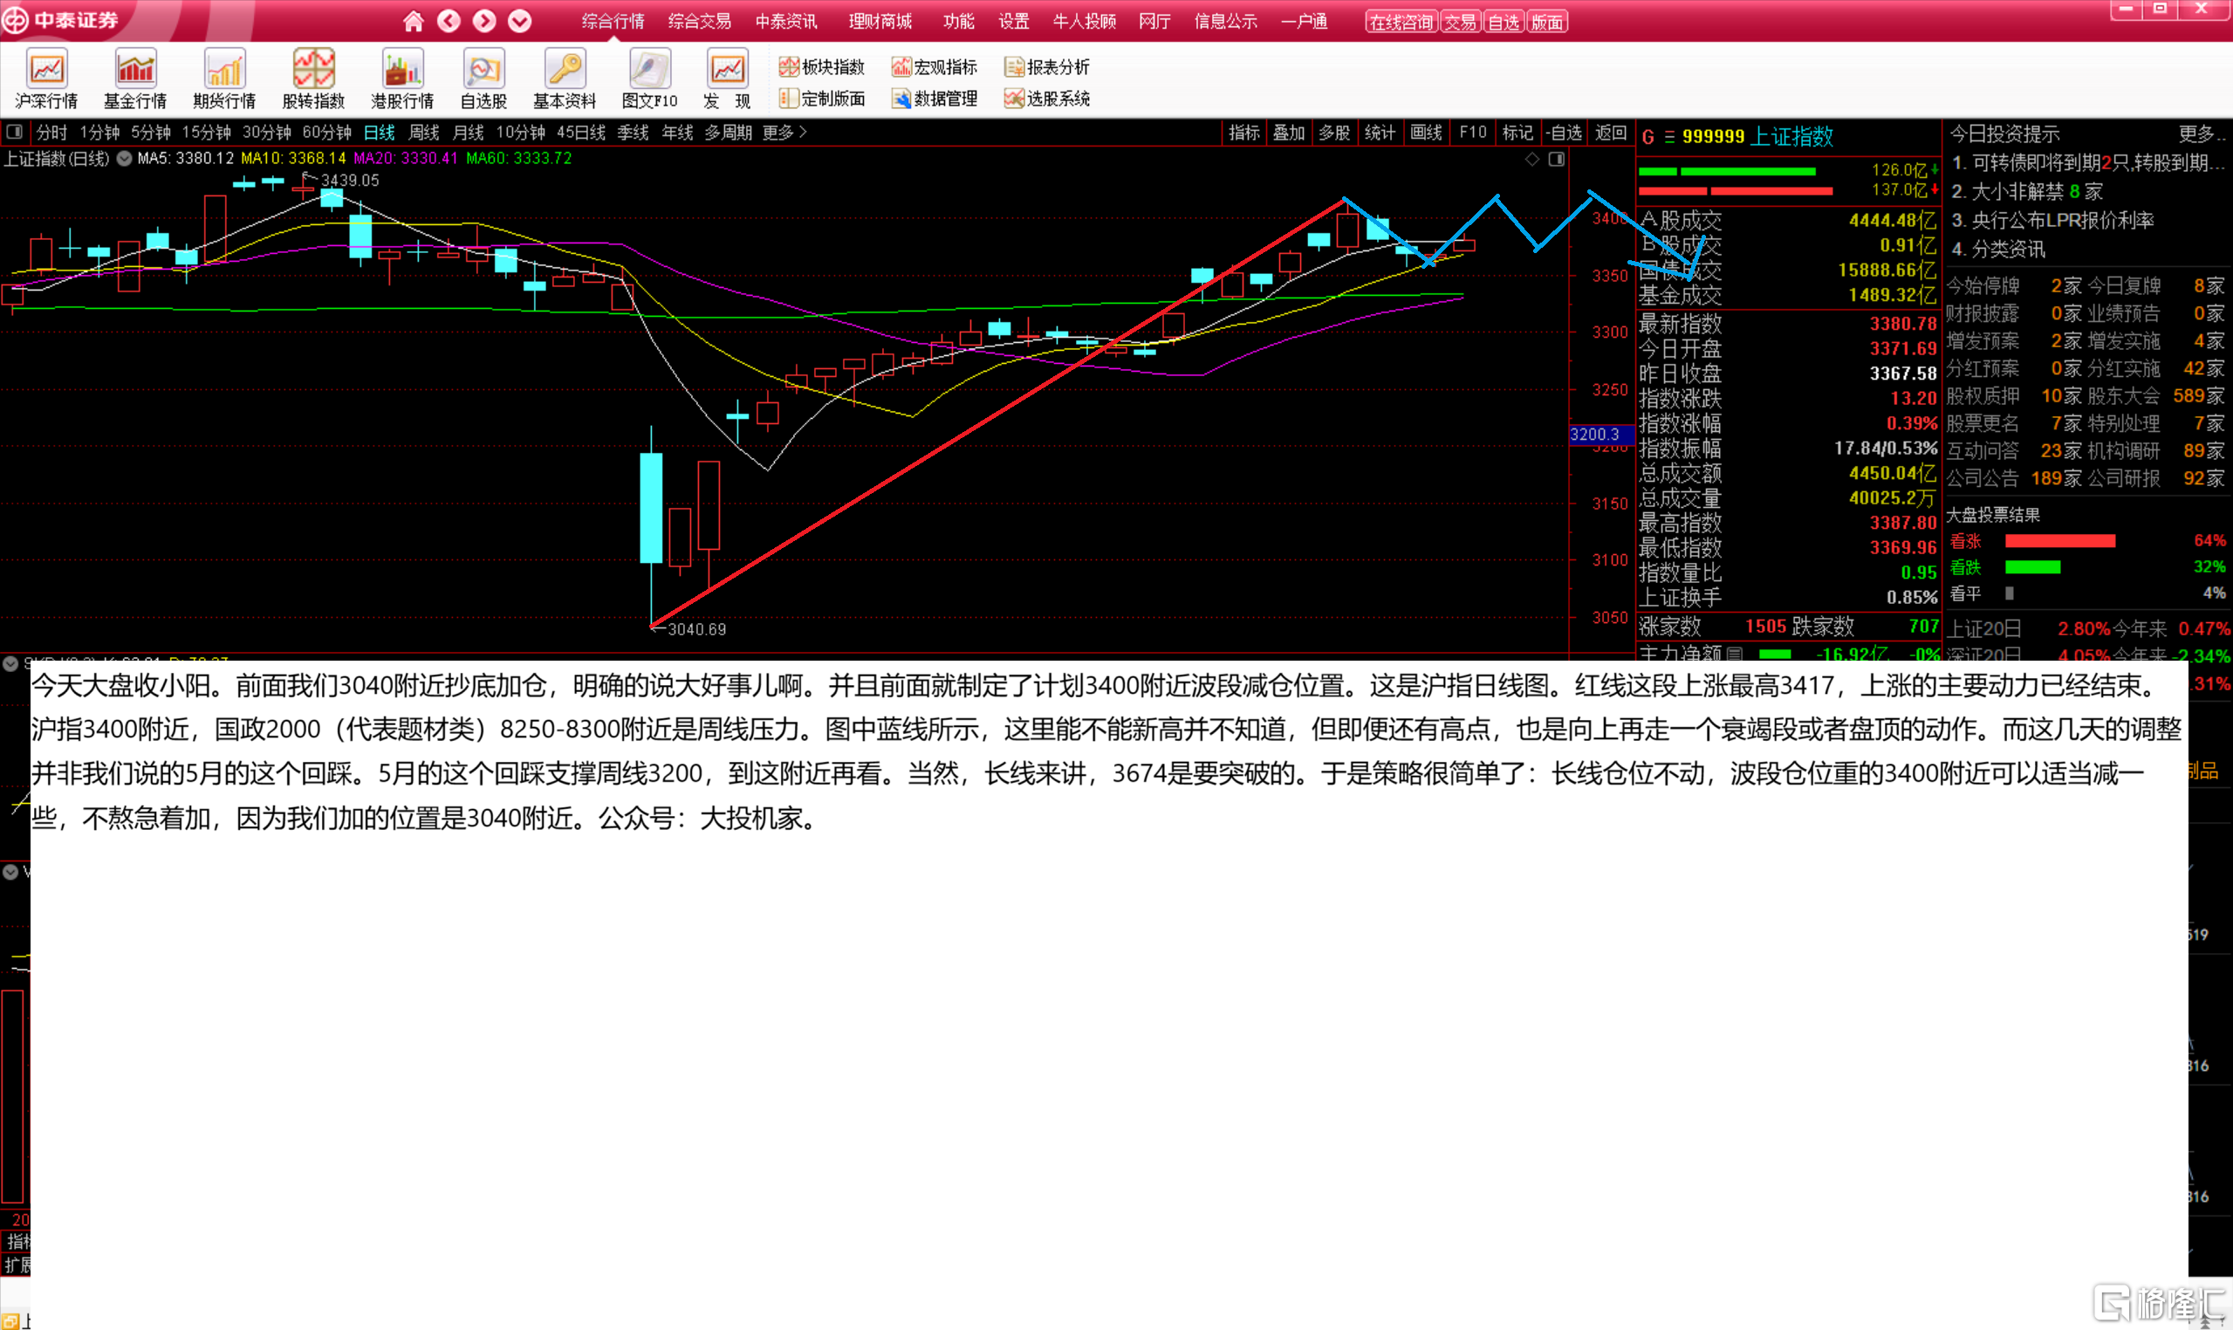Remove from watchlist via -自选
The width and height of the screenshot is (2233, 1330).
point(1565,133)
